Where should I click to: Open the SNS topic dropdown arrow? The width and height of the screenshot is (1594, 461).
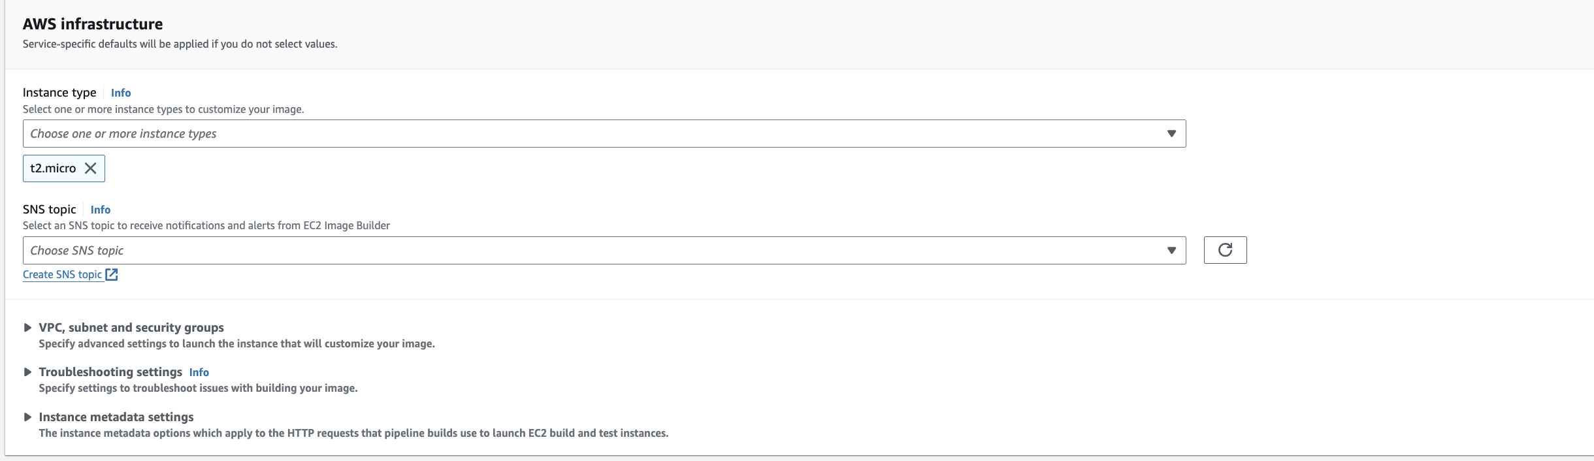point(1171,251)
